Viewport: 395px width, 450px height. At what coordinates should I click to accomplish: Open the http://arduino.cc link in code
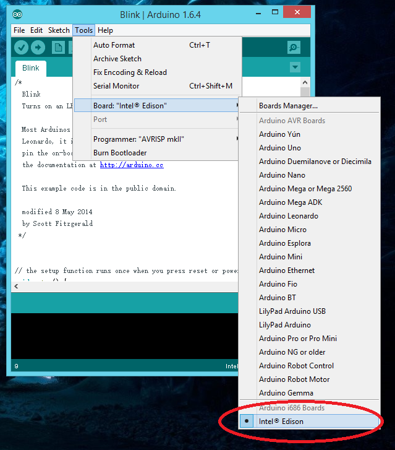(x=132, y=165)
